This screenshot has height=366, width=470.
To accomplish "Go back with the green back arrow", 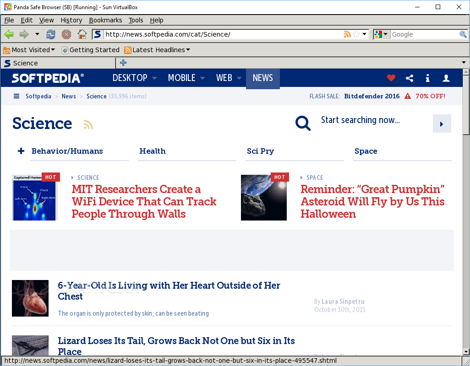I will click(x=9, y=34).
